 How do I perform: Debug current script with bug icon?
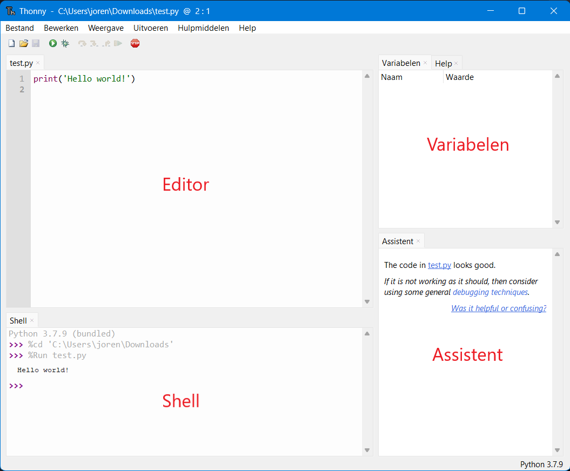click(65, 43)
